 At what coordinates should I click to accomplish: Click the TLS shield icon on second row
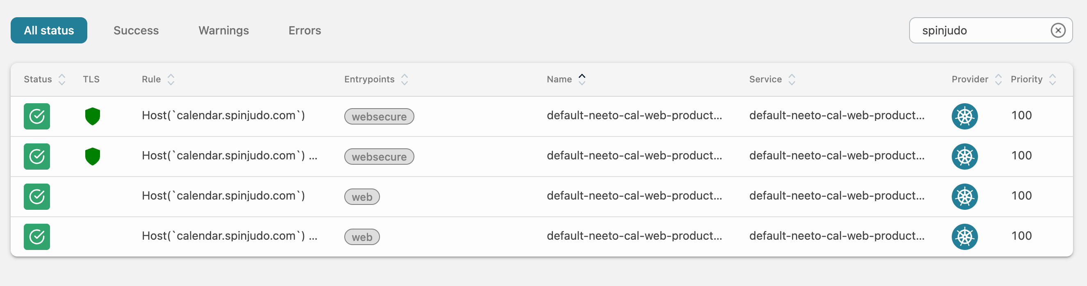coord(92,157)
